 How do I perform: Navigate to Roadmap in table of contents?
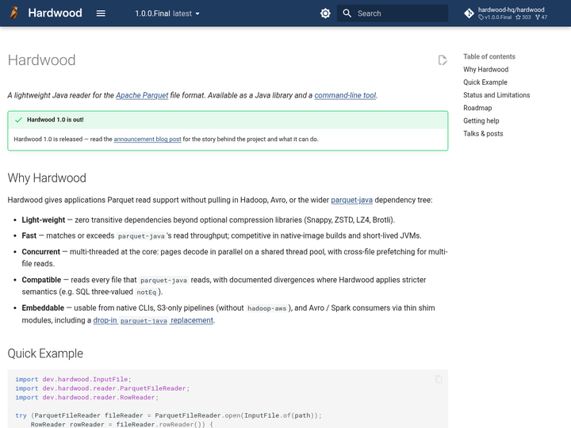click(477, 108)
